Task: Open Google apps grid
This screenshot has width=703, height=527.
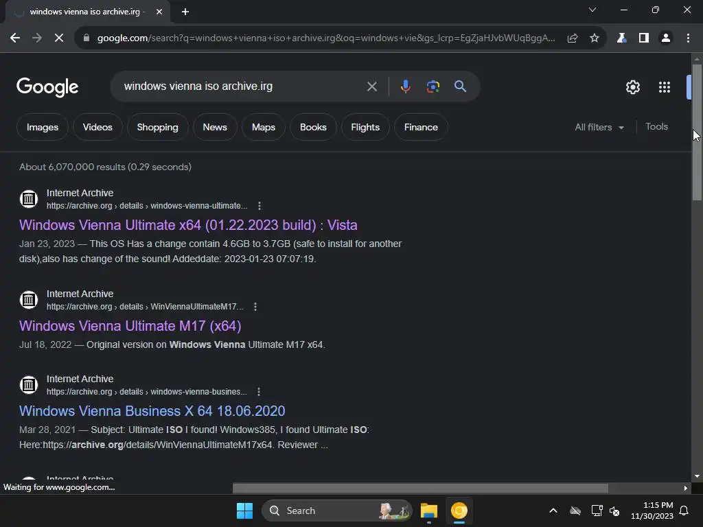Action: click(665, 87)
